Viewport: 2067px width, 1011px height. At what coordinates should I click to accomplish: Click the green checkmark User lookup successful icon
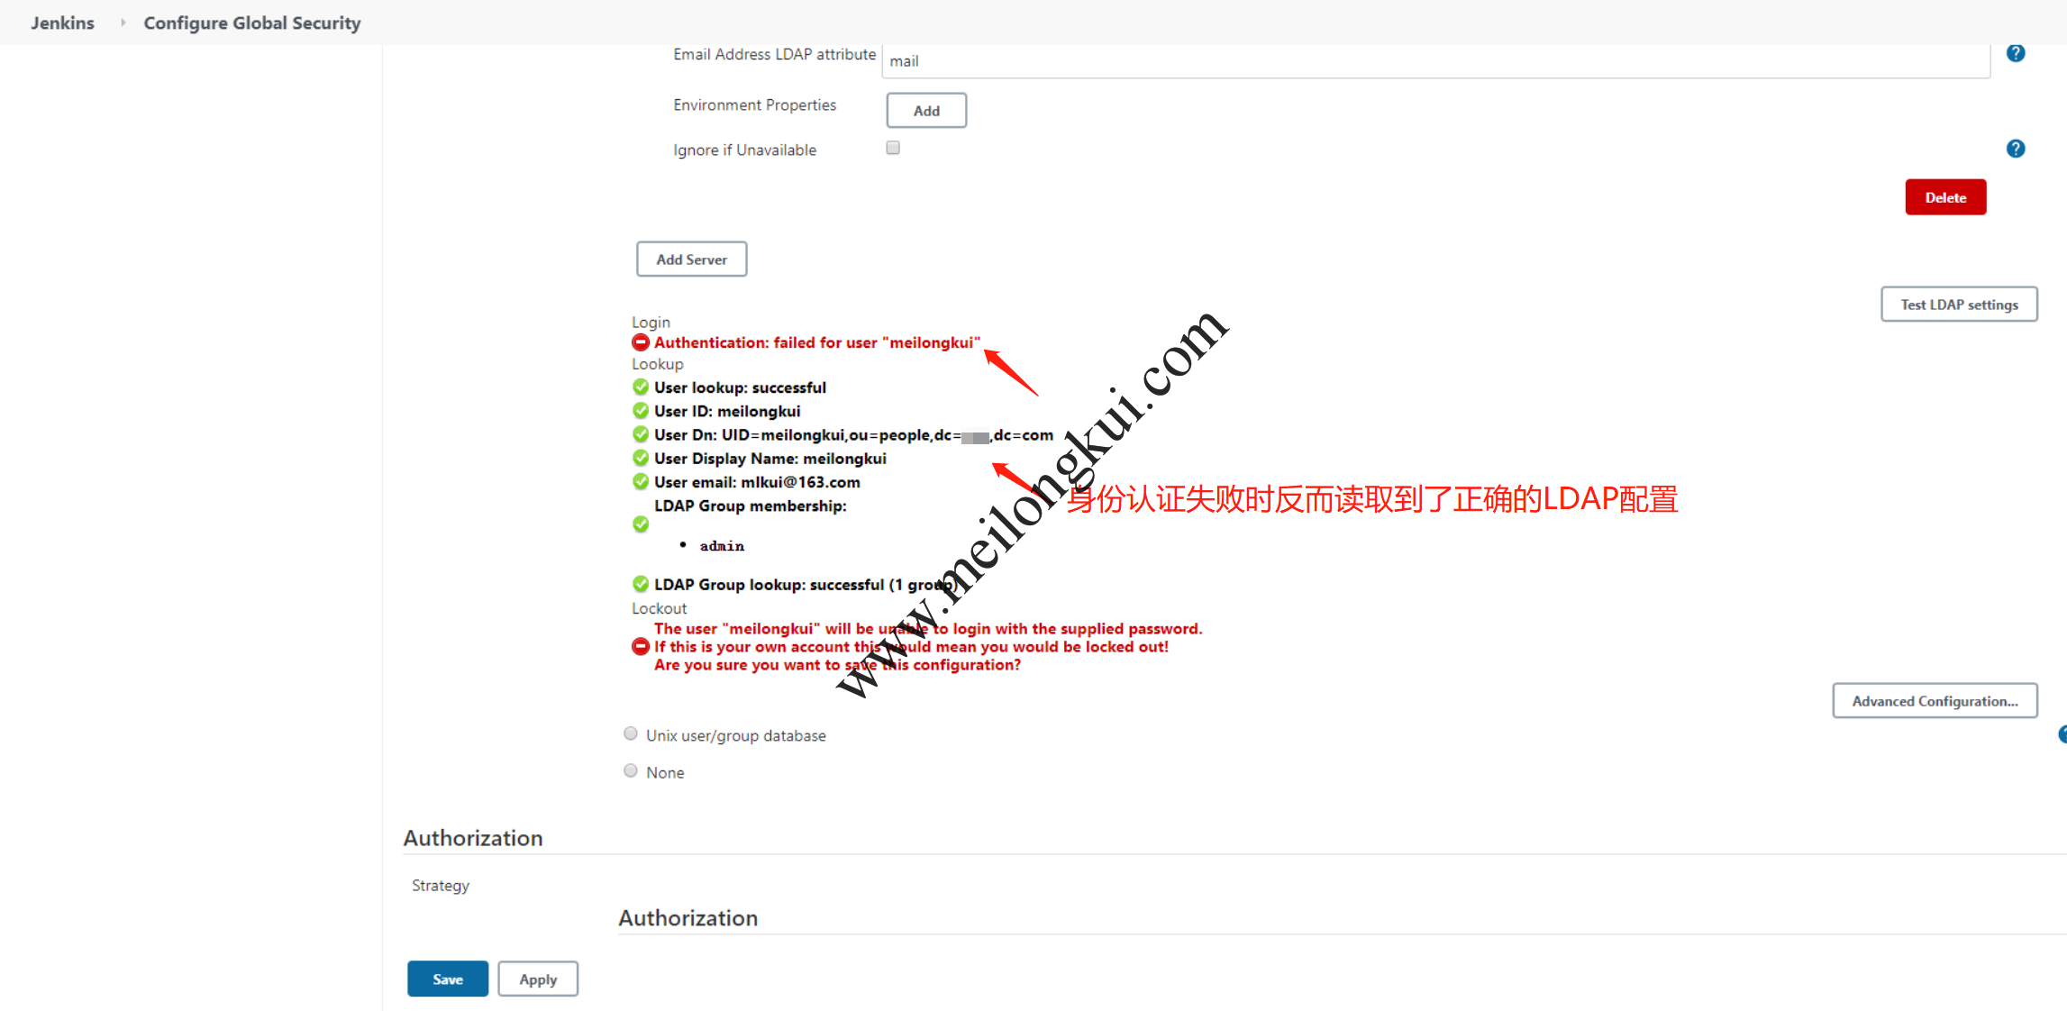point(640,387)
